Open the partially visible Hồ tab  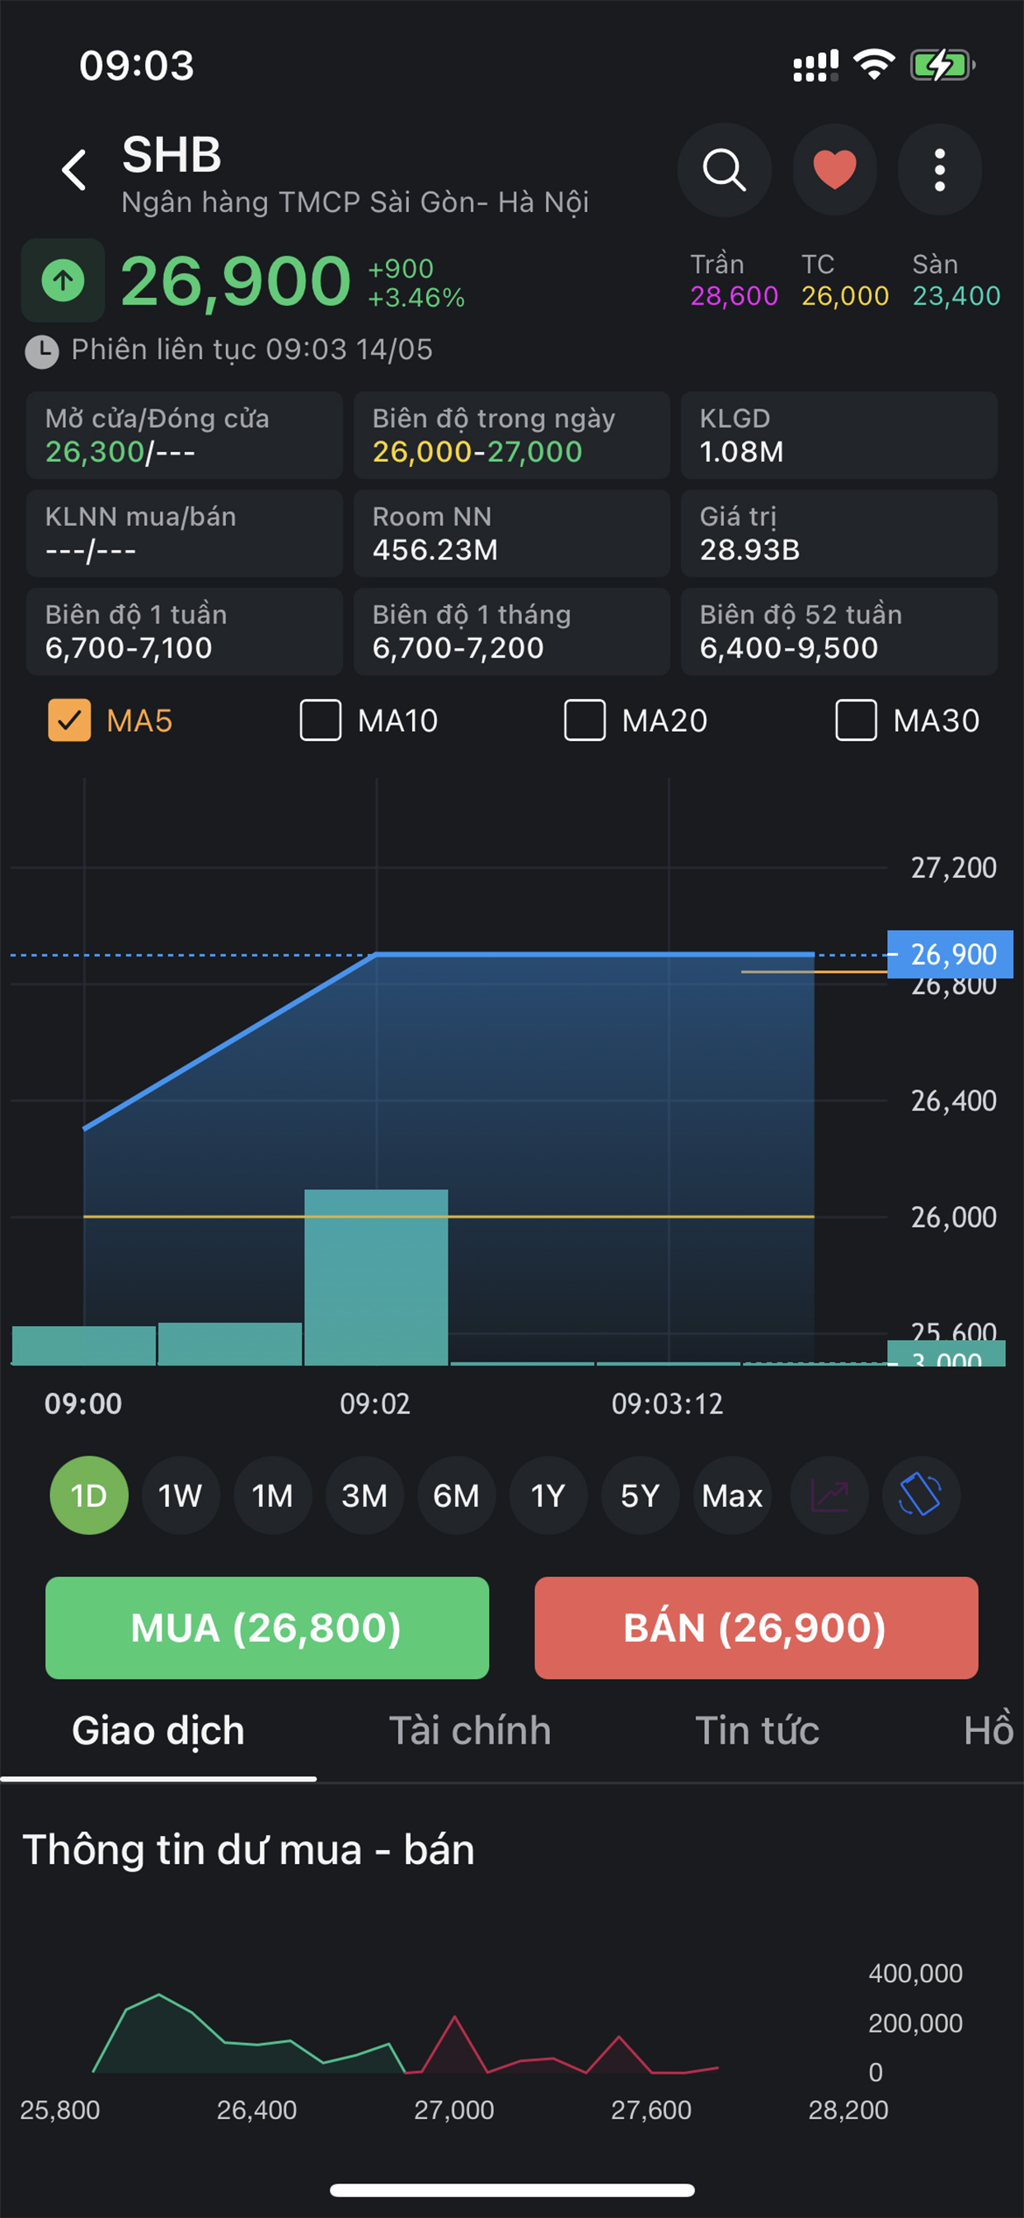989,1730
